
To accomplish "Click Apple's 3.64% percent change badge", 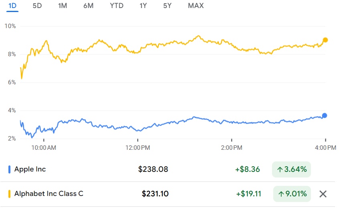I will [x=292, y=169].
